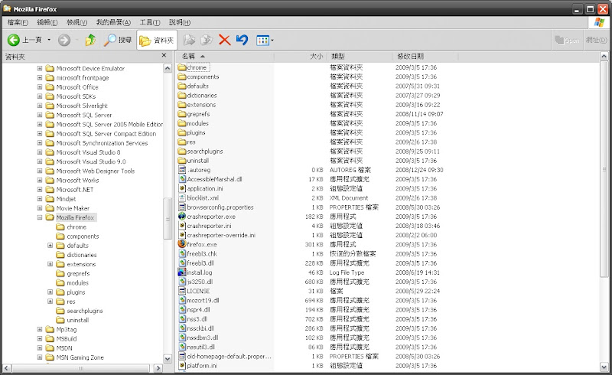Click the blue Undo arrow icon
Screen dimensions: 612x375
tap(242, 40)
